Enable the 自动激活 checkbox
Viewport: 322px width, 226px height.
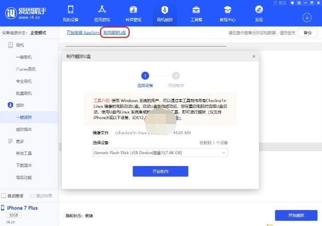point(4,195)
